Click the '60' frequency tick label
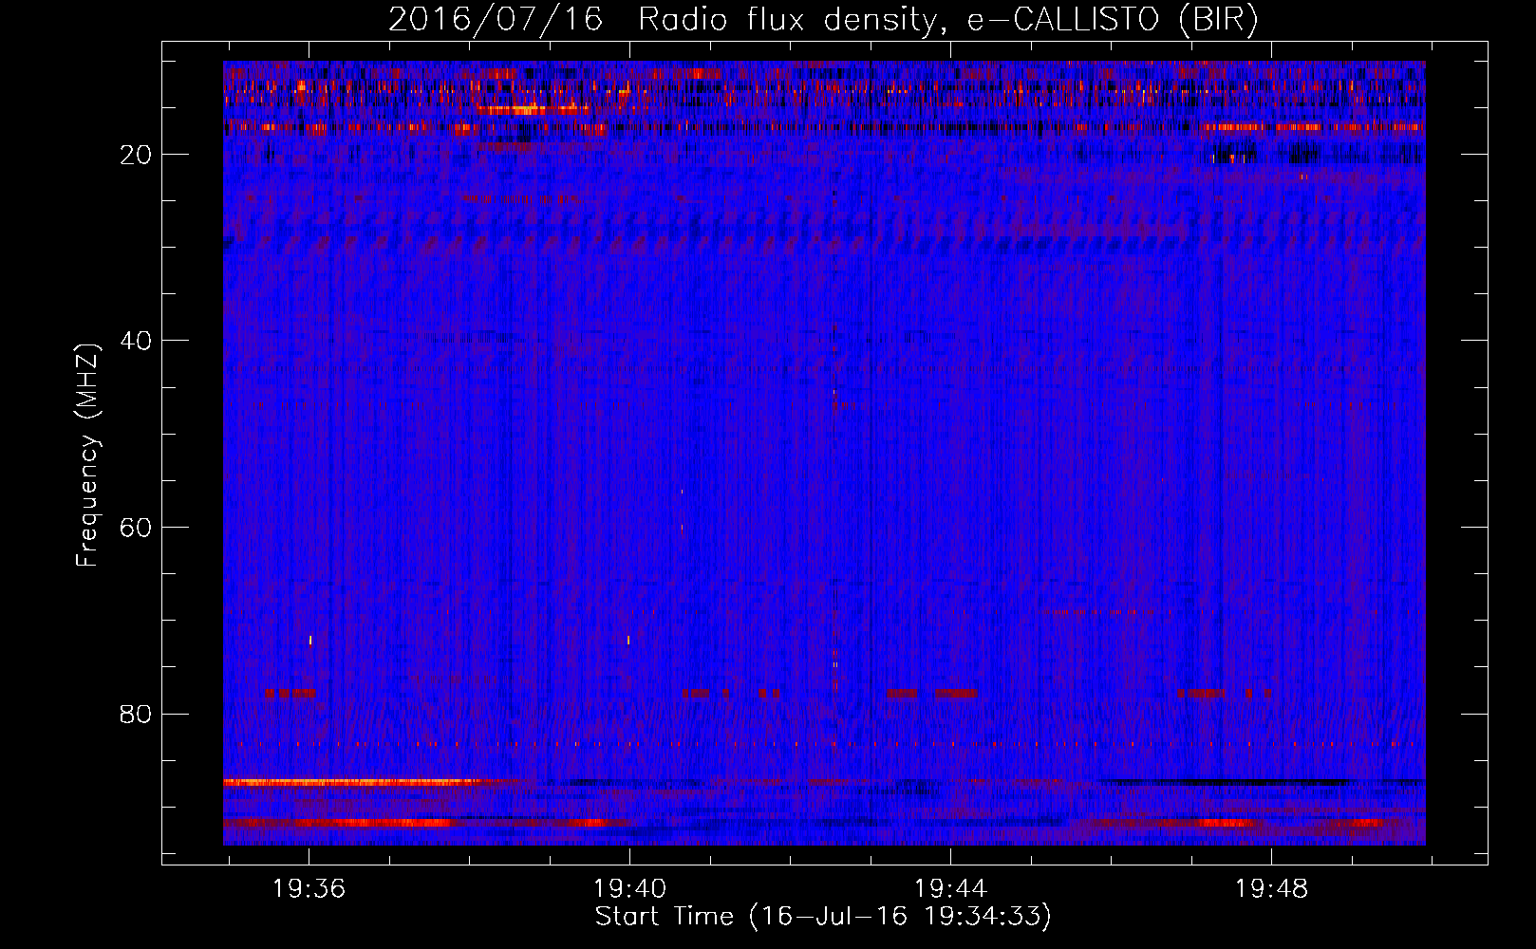 click(137, 528)
